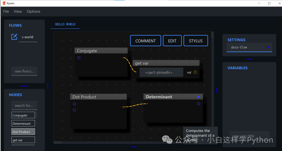Viewport: 282px width, 151px height.
Task: Select Conjugate in the nodes list
Action: [x=23, y=115]
